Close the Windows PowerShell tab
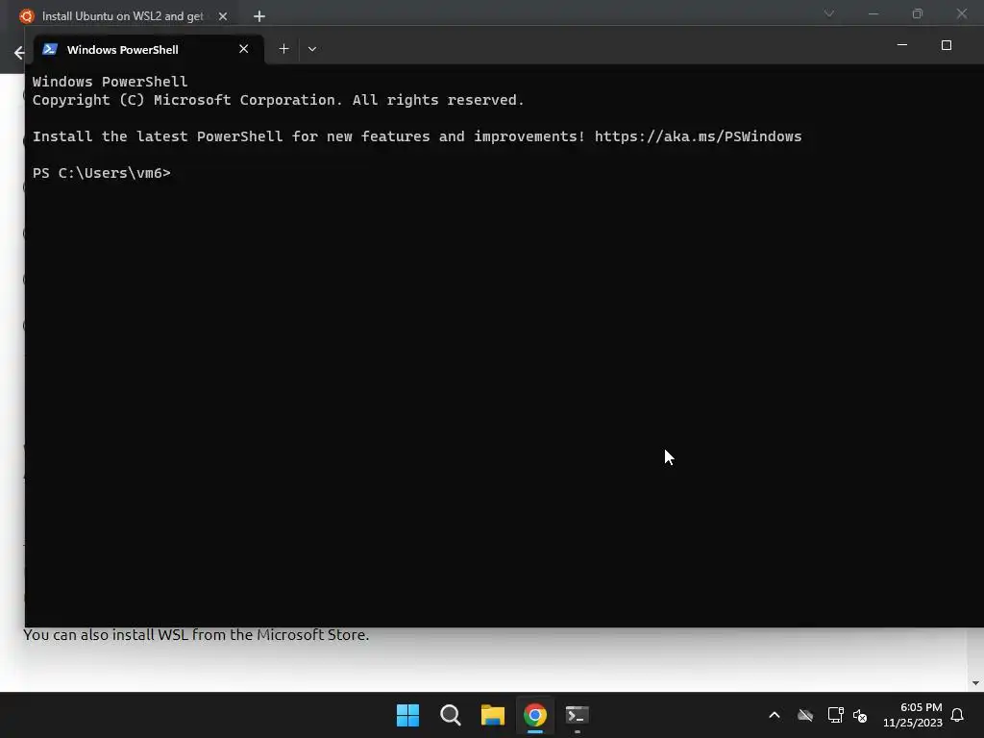Viewport: 984px width, 738px height. pyautogui.click(x=243, y=49)
